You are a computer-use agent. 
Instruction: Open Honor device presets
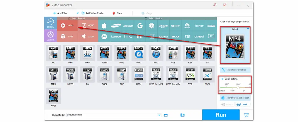(199, 26)
